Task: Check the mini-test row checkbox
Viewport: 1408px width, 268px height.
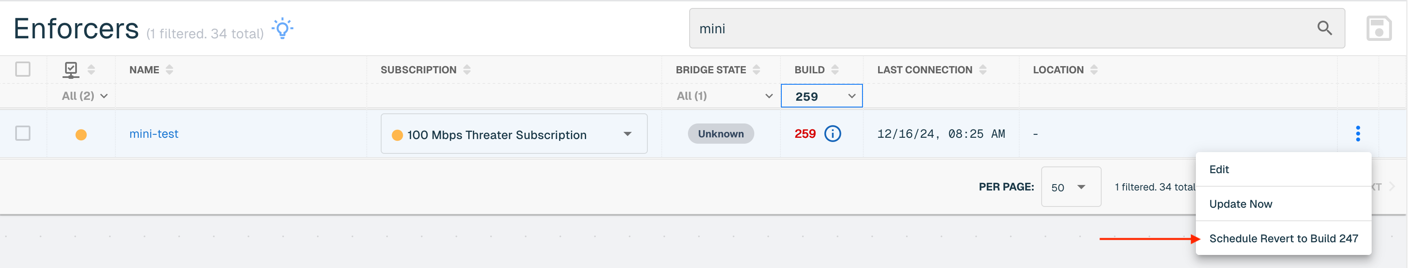Action: coord(23,134)
